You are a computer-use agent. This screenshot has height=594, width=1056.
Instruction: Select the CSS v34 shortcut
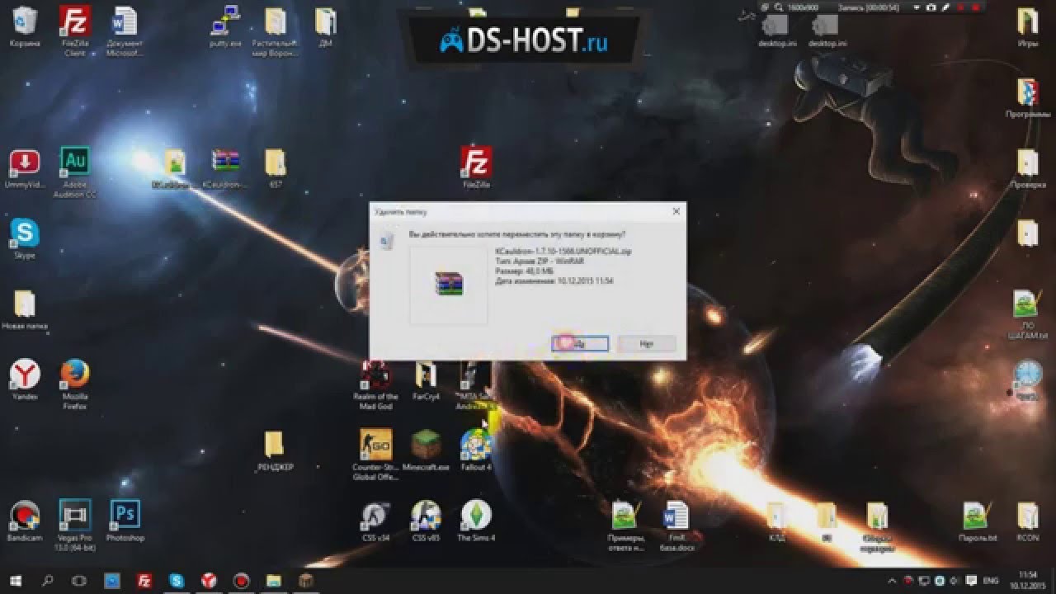375,521
